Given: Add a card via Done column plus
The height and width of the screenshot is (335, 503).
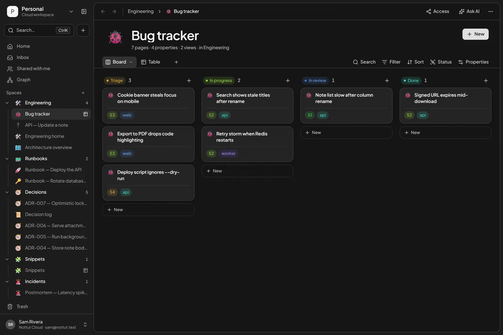Looking at the screenshot, I should [486, 81].
